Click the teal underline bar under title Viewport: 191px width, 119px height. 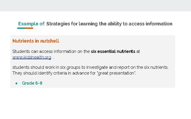[21, 28]
